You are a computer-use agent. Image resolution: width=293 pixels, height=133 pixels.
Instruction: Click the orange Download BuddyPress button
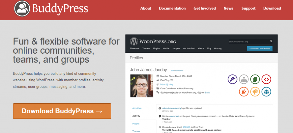point(62,111)
